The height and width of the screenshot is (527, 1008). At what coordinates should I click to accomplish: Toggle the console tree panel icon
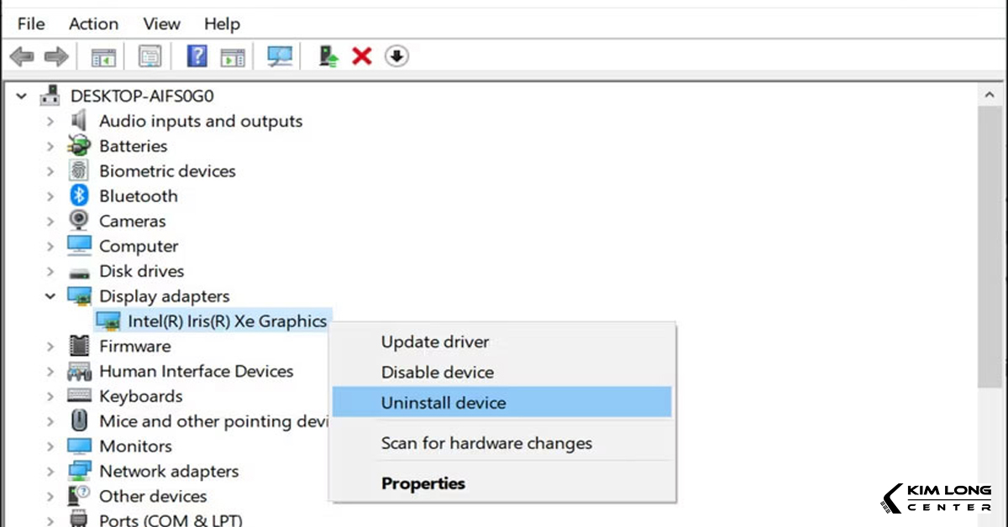pos(102,55)
